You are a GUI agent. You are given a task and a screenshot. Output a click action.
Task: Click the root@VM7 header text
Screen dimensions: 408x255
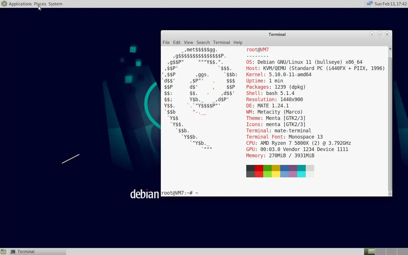click(258, 50)
